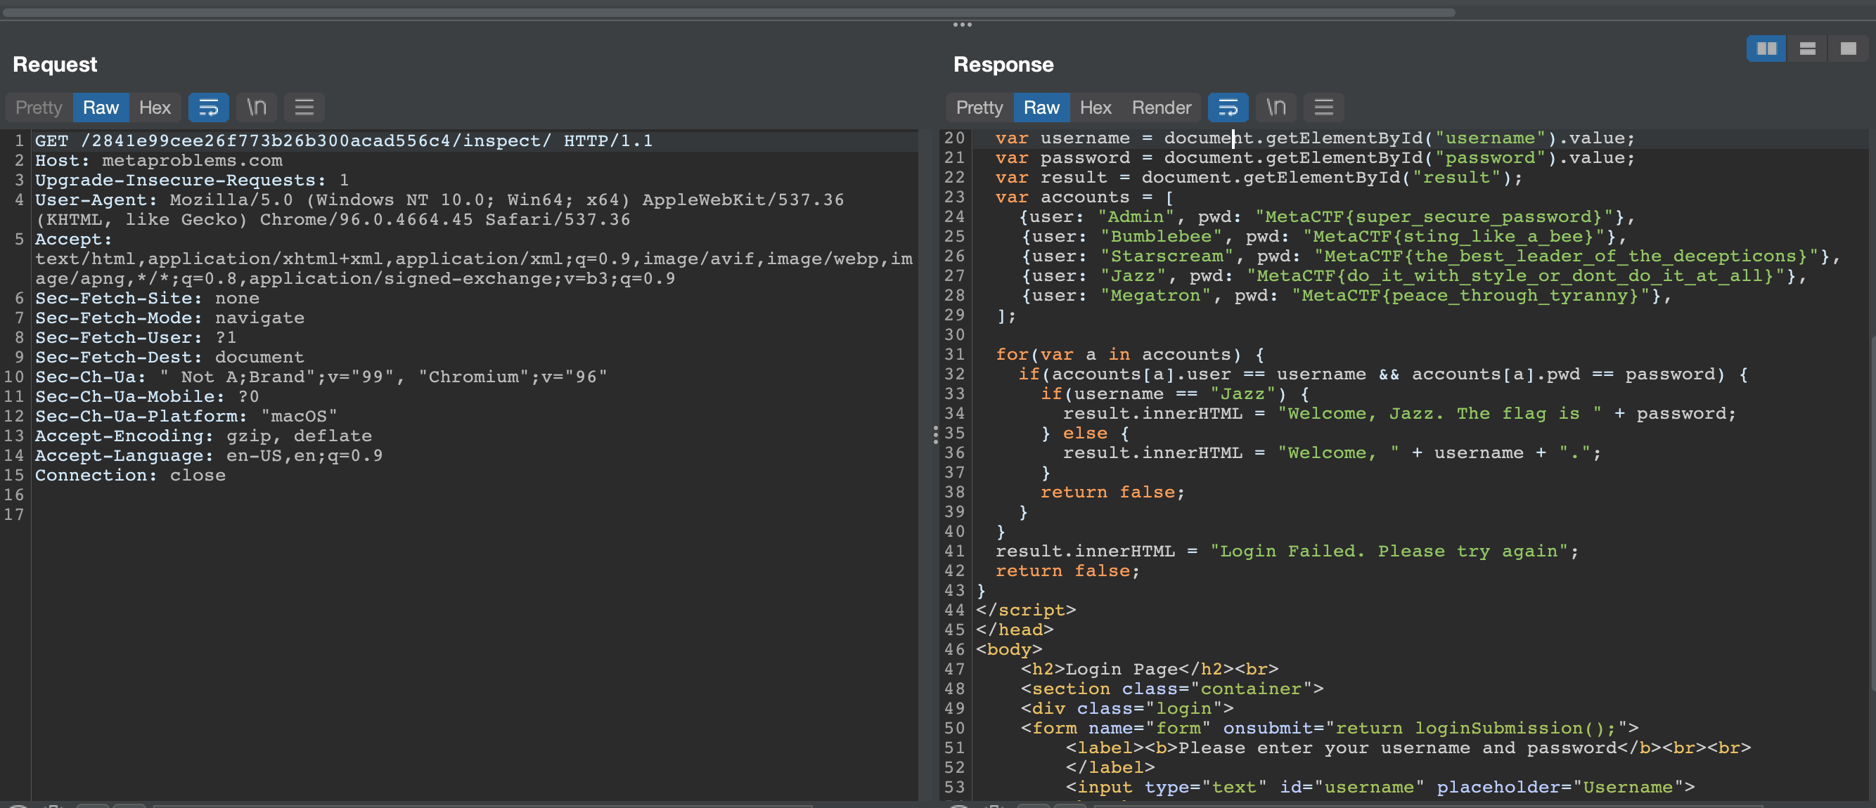Click 'Sec-Fetch-Site: none' header
This screenshot has width=1876, height=808.
click(x=147, y=298)
